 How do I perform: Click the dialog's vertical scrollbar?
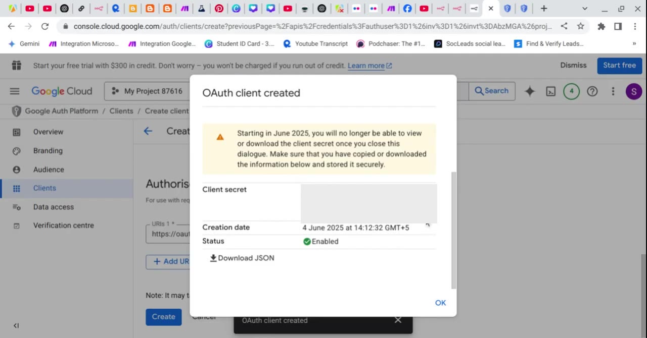tap(454, 230)
